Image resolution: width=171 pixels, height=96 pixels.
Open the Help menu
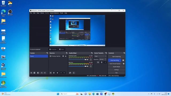[x=66, y=13]
